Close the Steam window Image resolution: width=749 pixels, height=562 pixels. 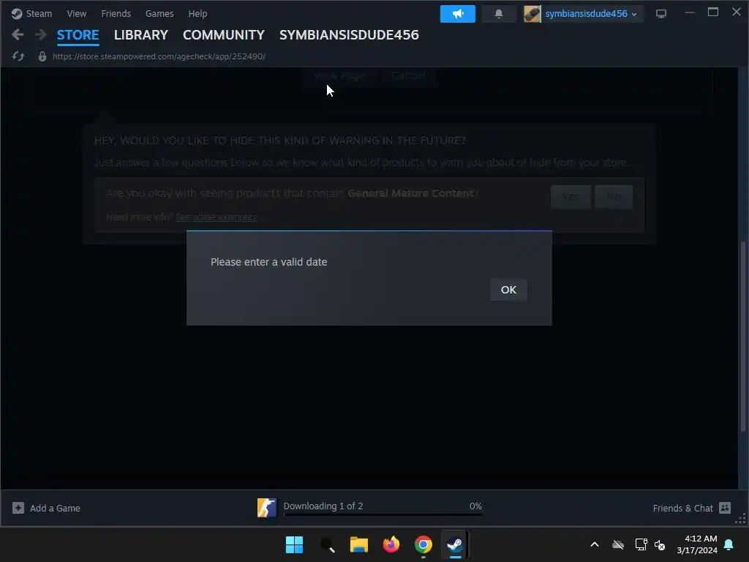737,12
